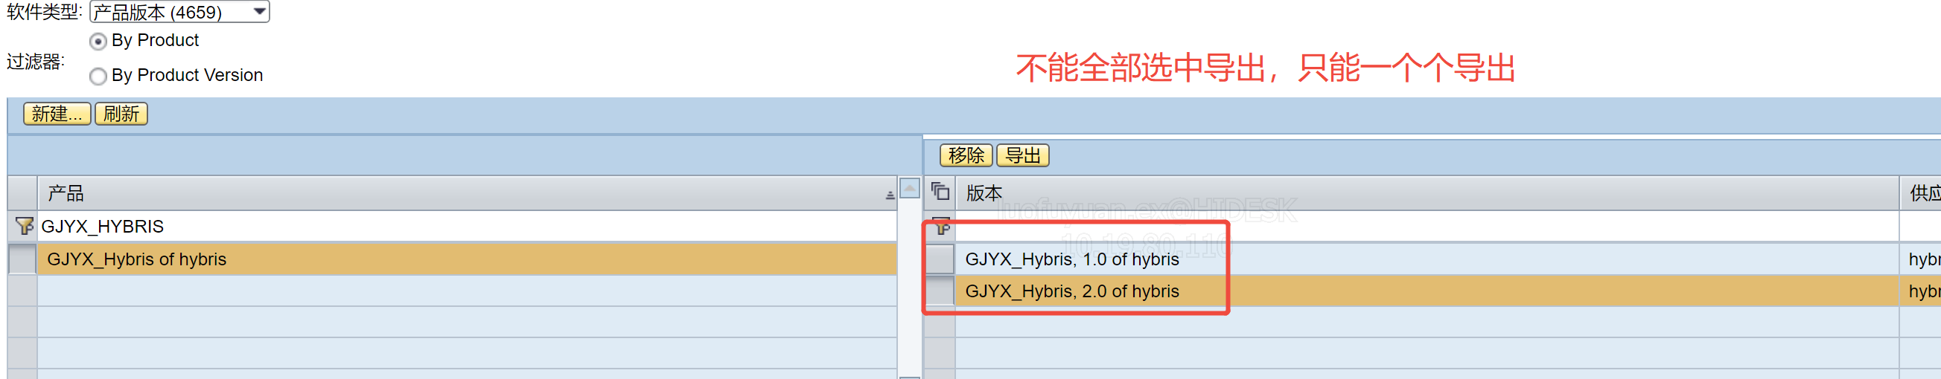The height and width of the screenshot is (379, 1941).
Task: Click the 移除 button
Action: point(966,155)
